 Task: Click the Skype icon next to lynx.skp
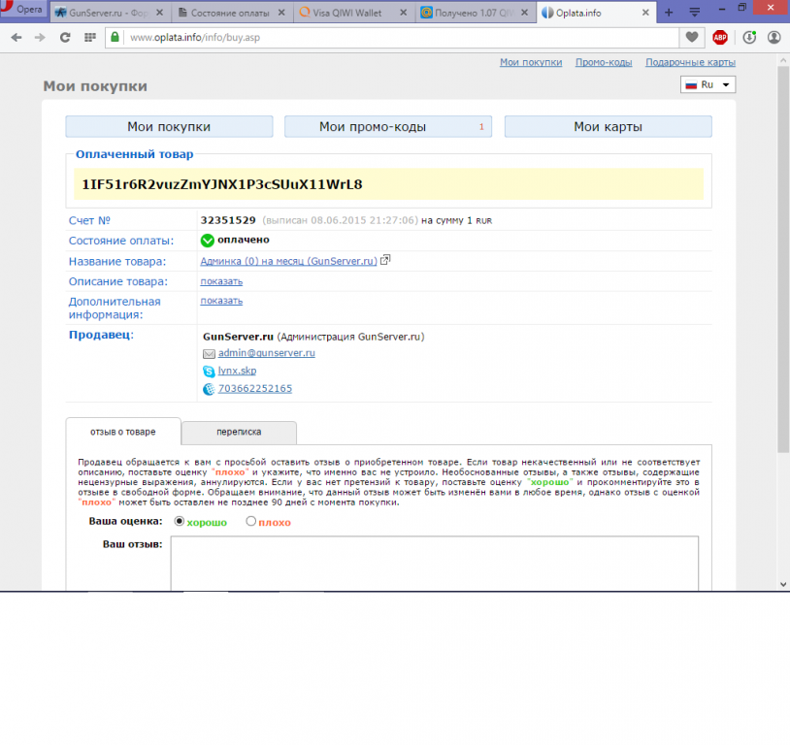tap(209, 371)
